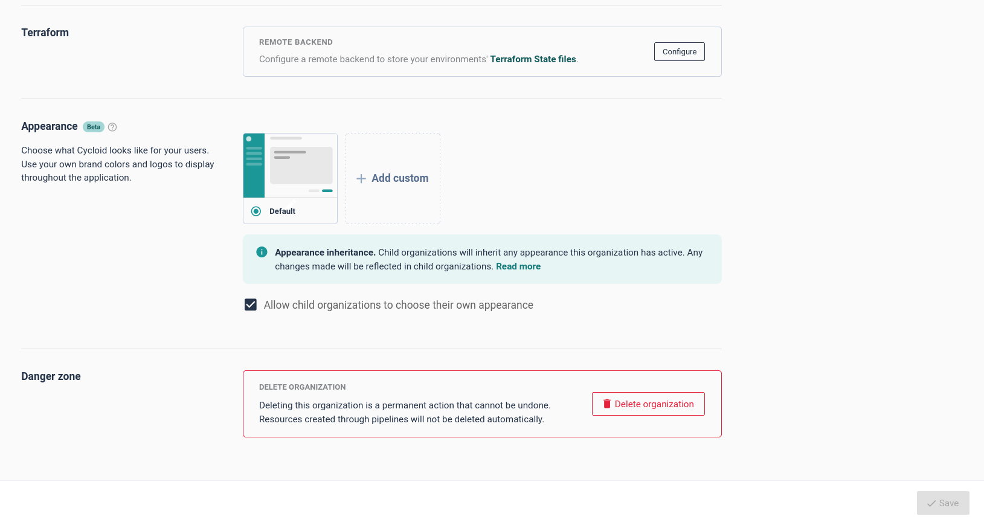Open the Terraform State files link
The width and height of the screenshot is (984, 525).
pyautogui.click(x=533, y=59)
